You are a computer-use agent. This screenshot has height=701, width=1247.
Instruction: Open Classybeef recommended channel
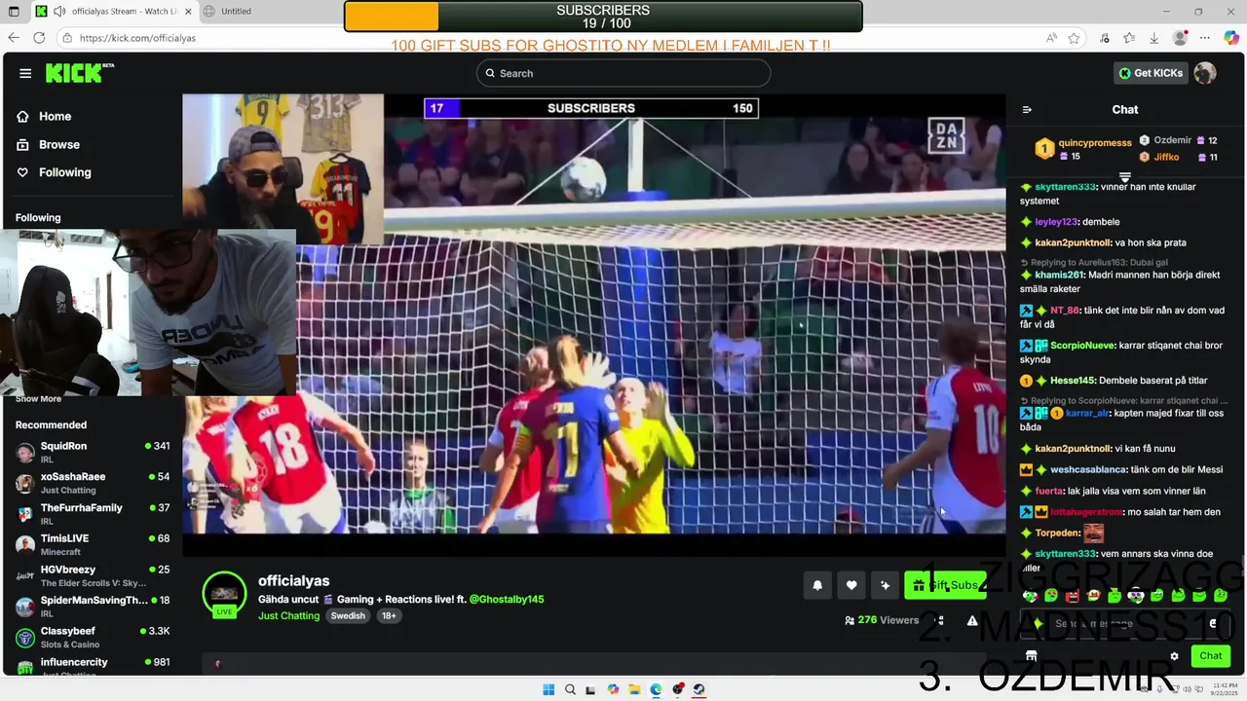(x=93, y=637)
